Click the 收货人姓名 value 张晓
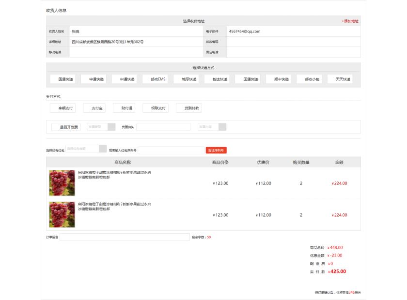 pos(76,31)
